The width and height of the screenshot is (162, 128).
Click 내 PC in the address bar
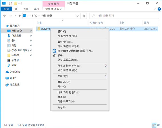pyautogui.click(x=34, y=16)
